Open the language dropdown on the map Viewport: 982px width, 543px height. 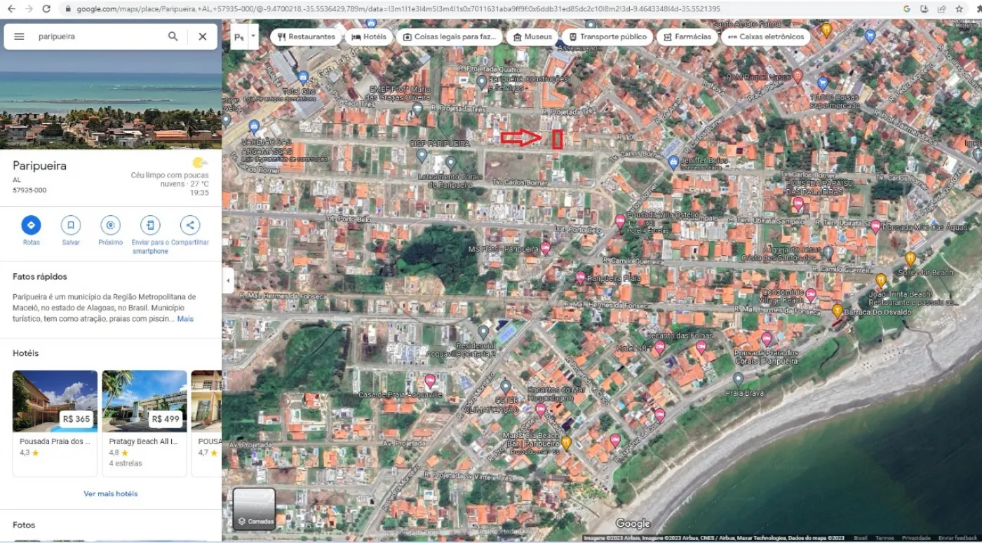click(x=253, y=36)
